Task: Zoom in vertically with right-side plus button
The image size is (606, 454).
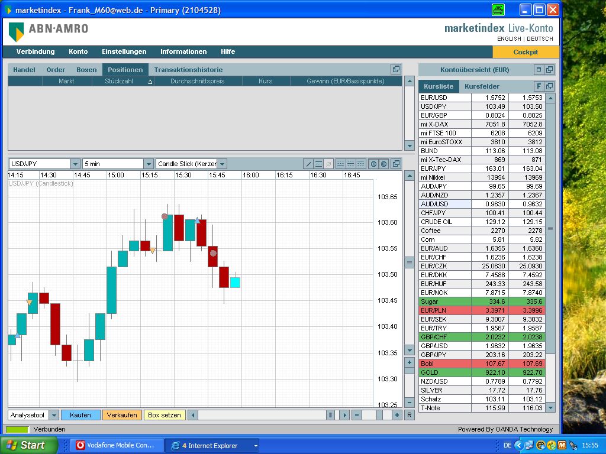Action: [x=410, y=362]
